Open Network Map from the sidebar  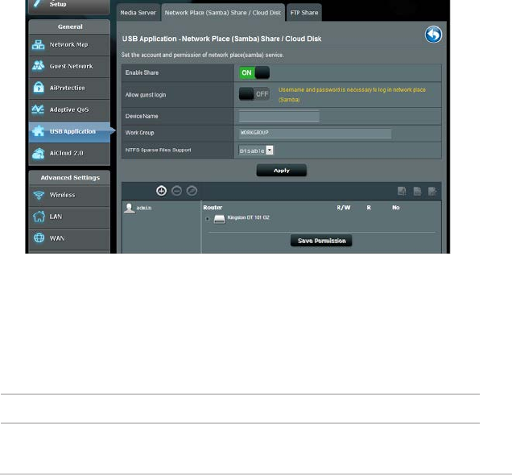(x=69, y=45)
